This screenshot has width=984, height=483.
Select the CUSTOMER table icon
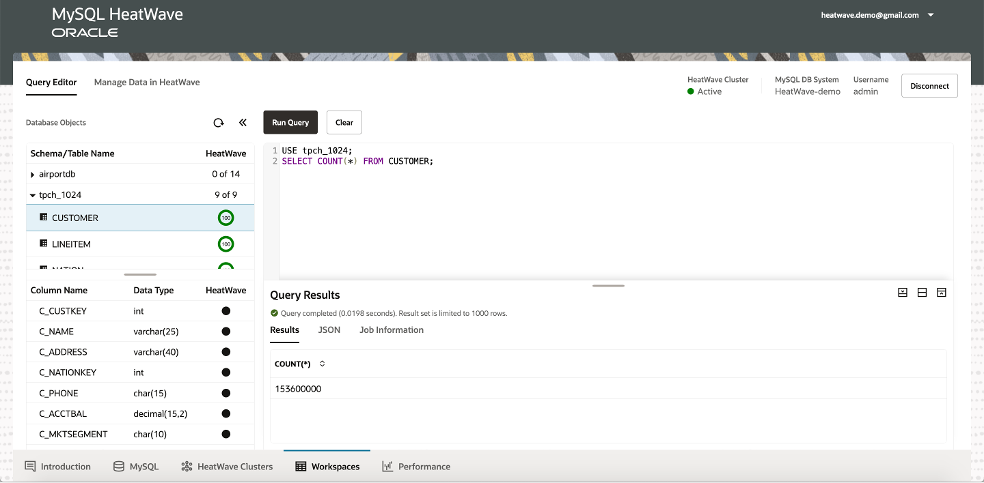point(44,217)
